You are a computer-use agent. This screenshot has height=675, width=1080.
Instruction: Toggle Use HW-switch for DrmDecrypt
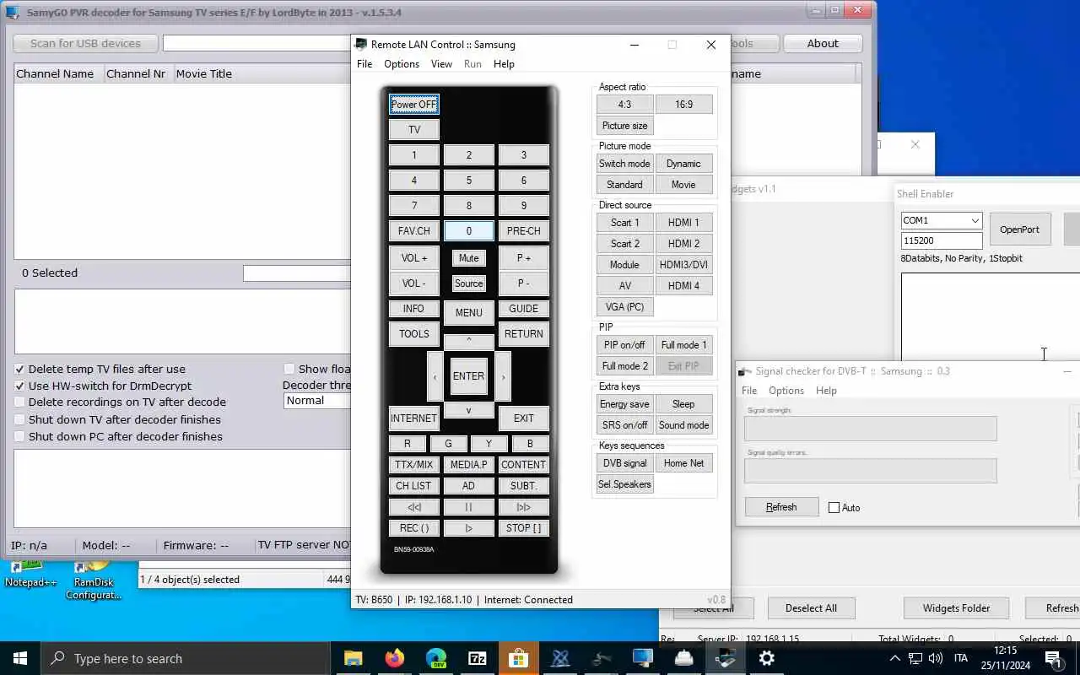(20, 386)
